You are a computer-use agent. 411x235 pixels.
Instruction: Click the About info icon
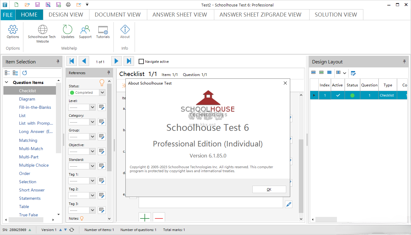click(125, 30)
